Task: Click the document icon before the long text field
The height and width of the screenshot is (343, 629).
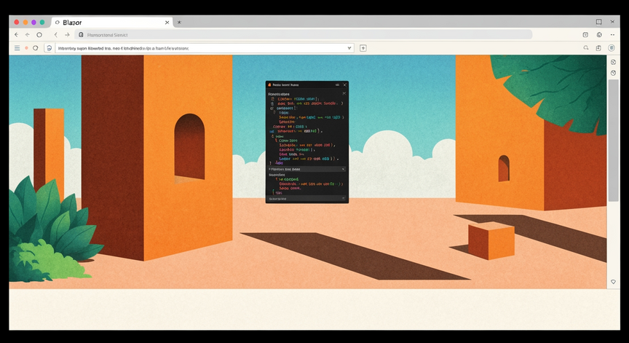Action: (x=49, y=48)
